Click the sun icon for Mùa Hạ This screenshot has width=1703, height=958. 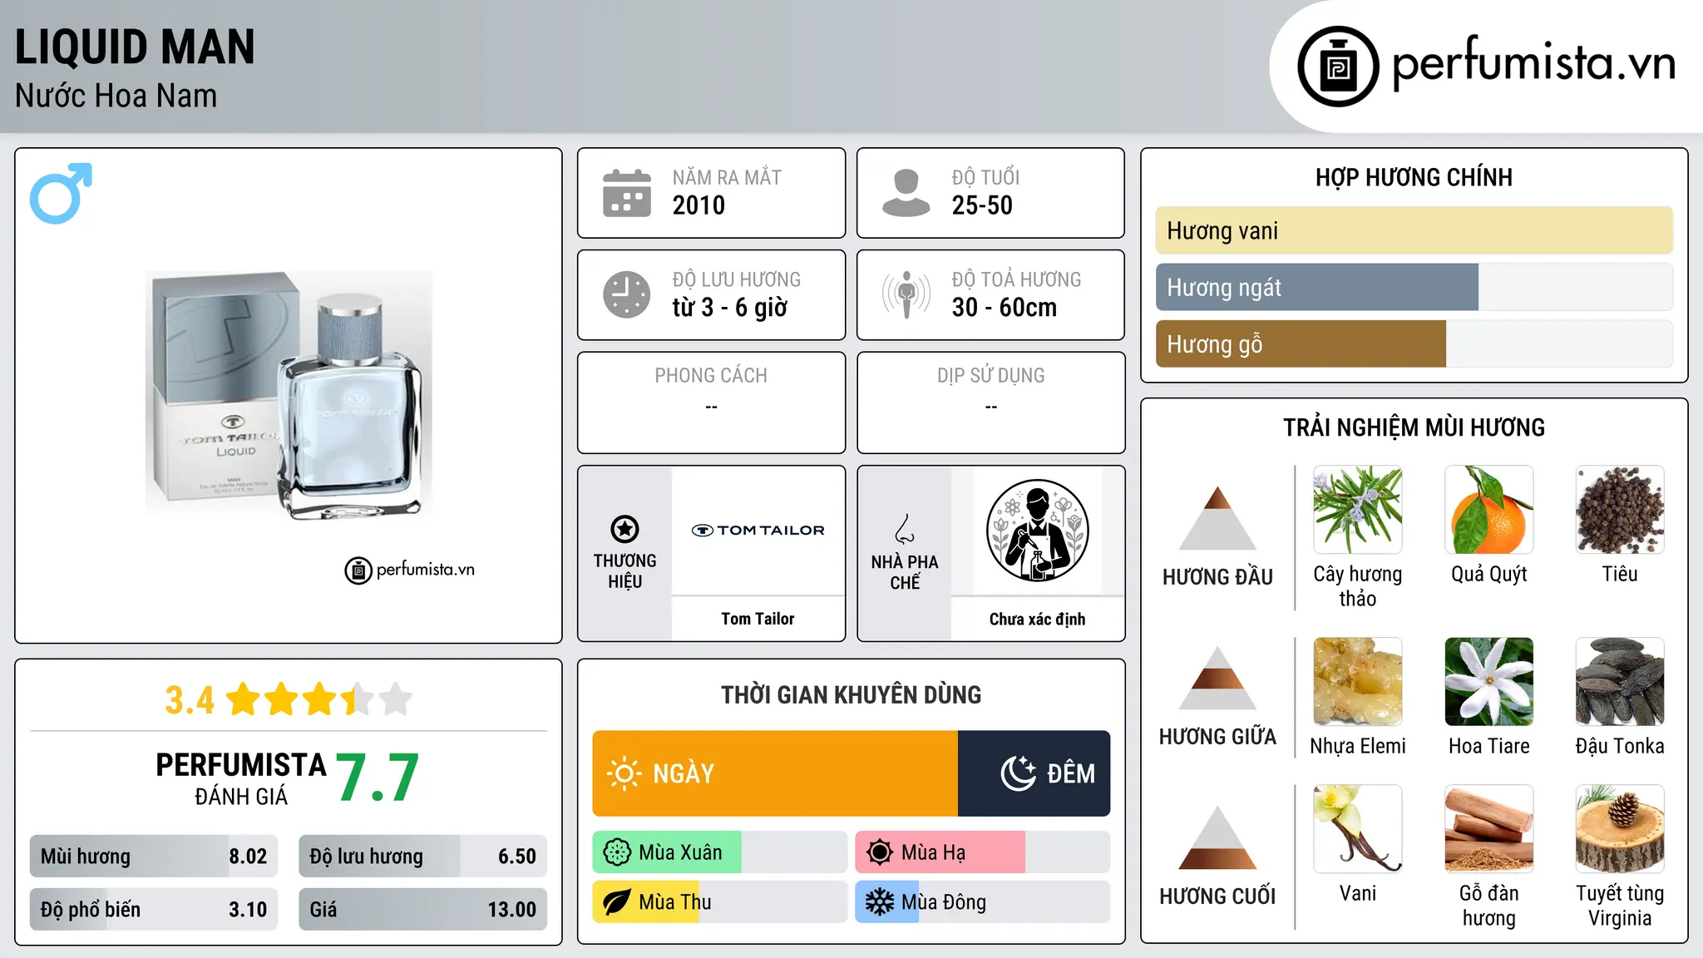click(879, 852)
